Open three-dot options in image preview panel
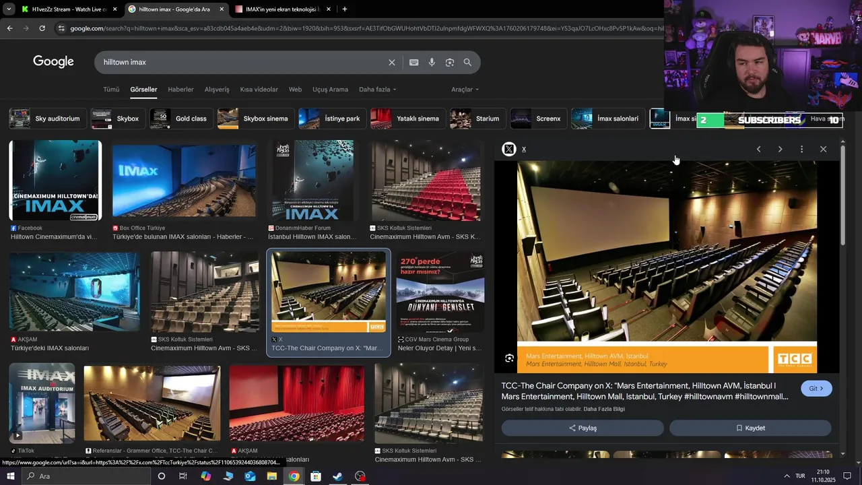Image resolution: width=862 pixels, height=485 pixels. [x=801, y=149]
